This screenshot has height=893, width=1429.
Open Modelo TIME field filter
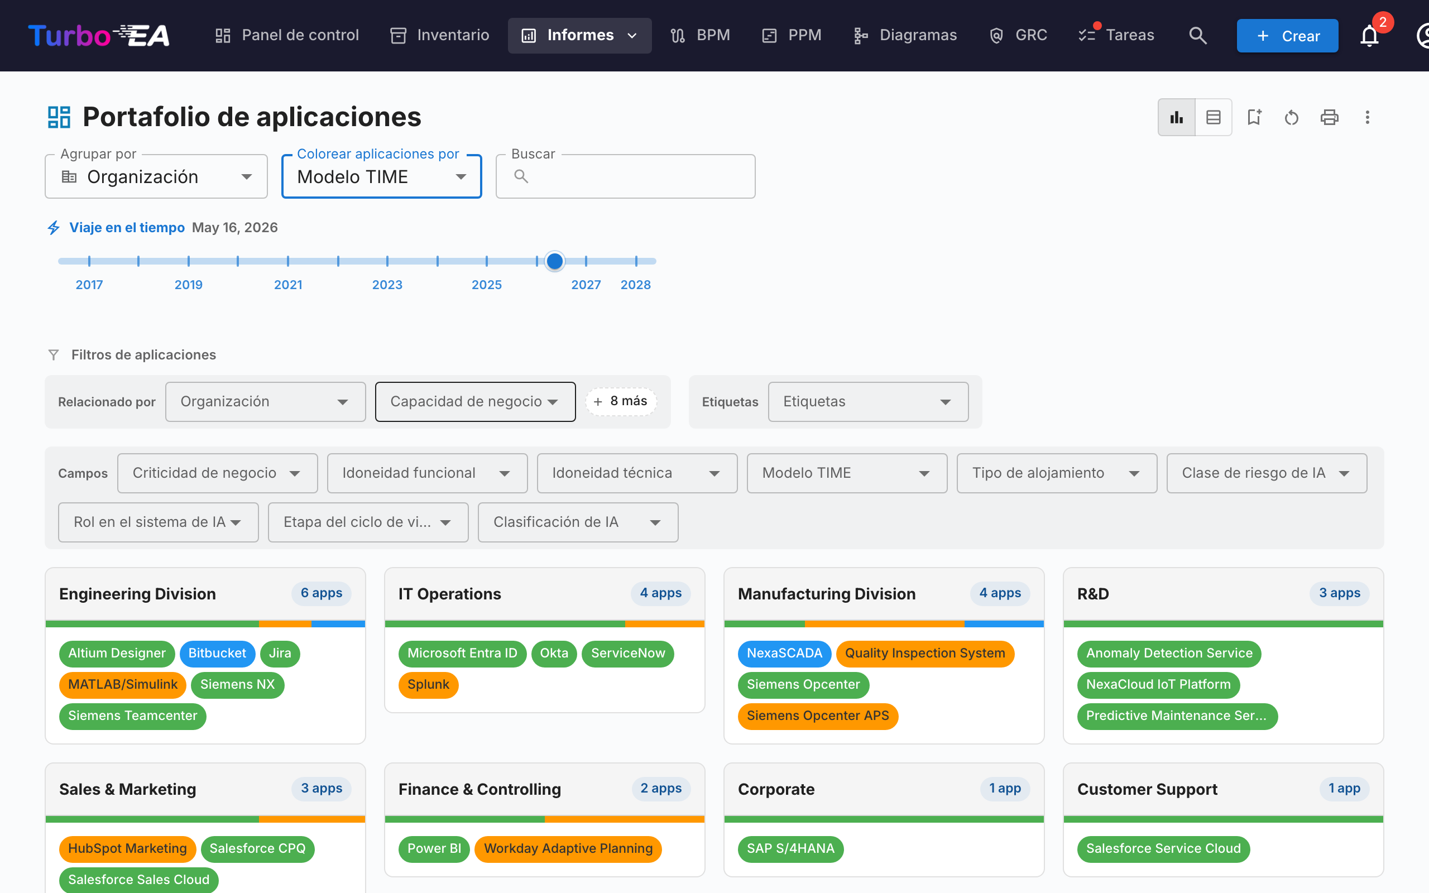point(847,473)
